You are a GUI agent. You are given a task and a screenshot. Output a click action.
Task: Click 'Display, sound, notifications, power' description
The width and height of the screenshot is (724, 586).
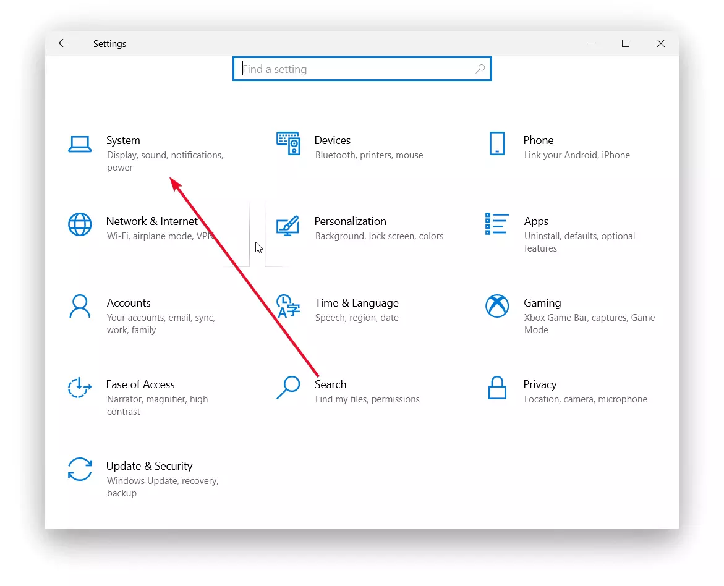165,161
